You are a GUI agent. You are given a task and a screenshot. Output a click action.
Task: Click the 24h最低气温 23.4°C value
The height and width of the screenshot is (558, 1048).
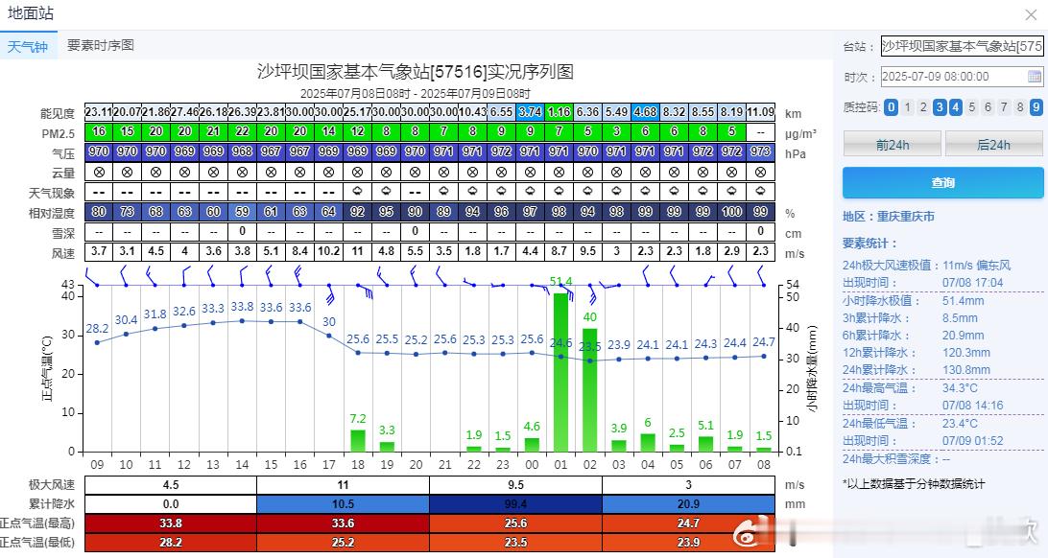(x=960, y=423)
